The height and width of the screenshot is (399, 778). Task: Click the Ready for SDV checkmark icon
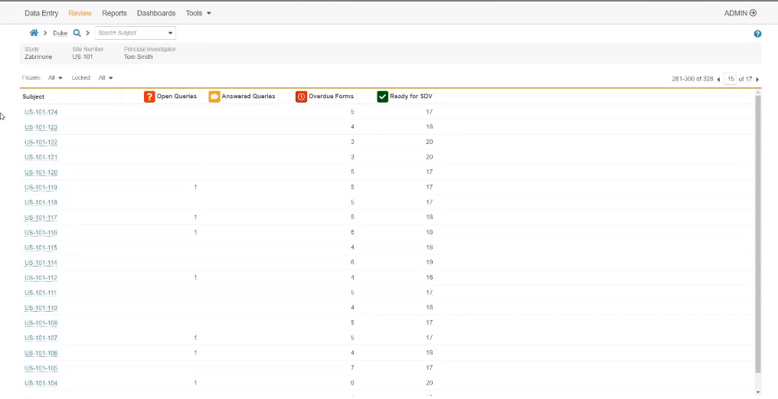tap(382, 96)
